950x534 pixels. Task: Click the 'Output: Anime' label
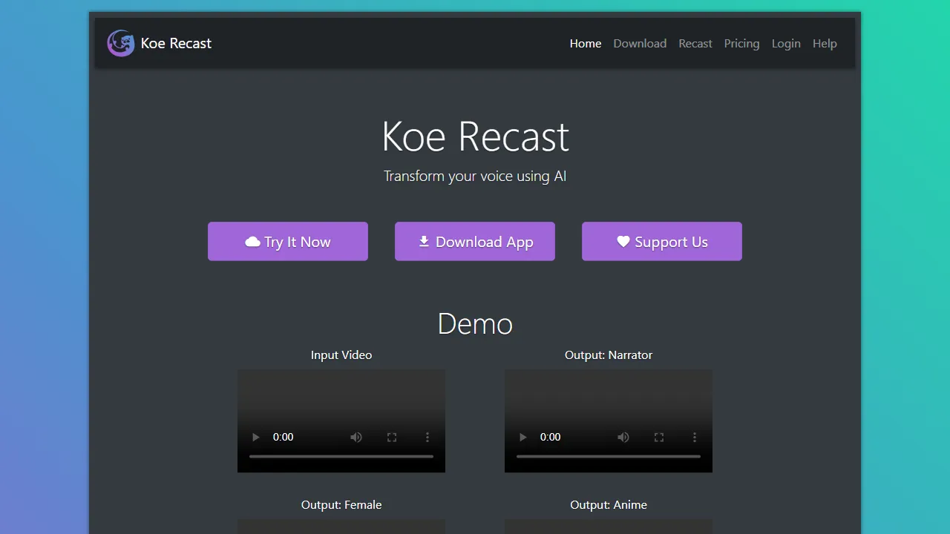[x=609, y=504]
